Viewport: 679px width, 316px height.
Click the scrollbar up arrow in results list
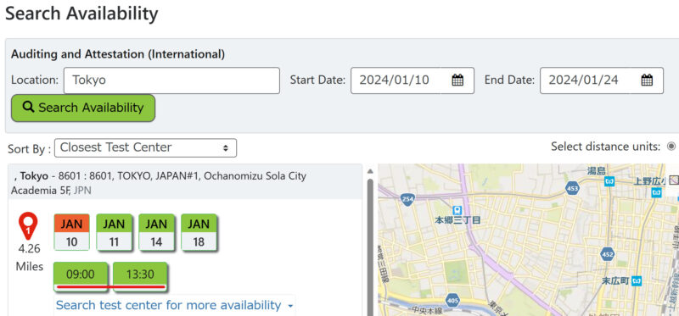pyautogui.click(x=370, y=171)
